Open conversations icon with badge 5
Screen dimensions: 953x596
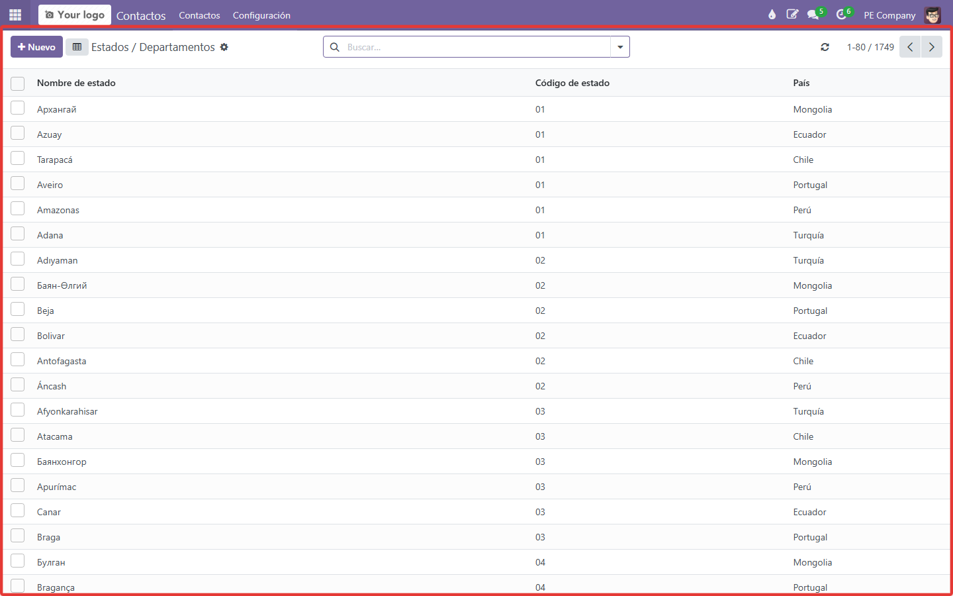[x=816, y=14]
